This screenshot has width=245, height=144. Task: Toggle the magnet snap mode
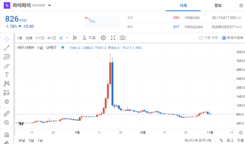tap(7, 135)
